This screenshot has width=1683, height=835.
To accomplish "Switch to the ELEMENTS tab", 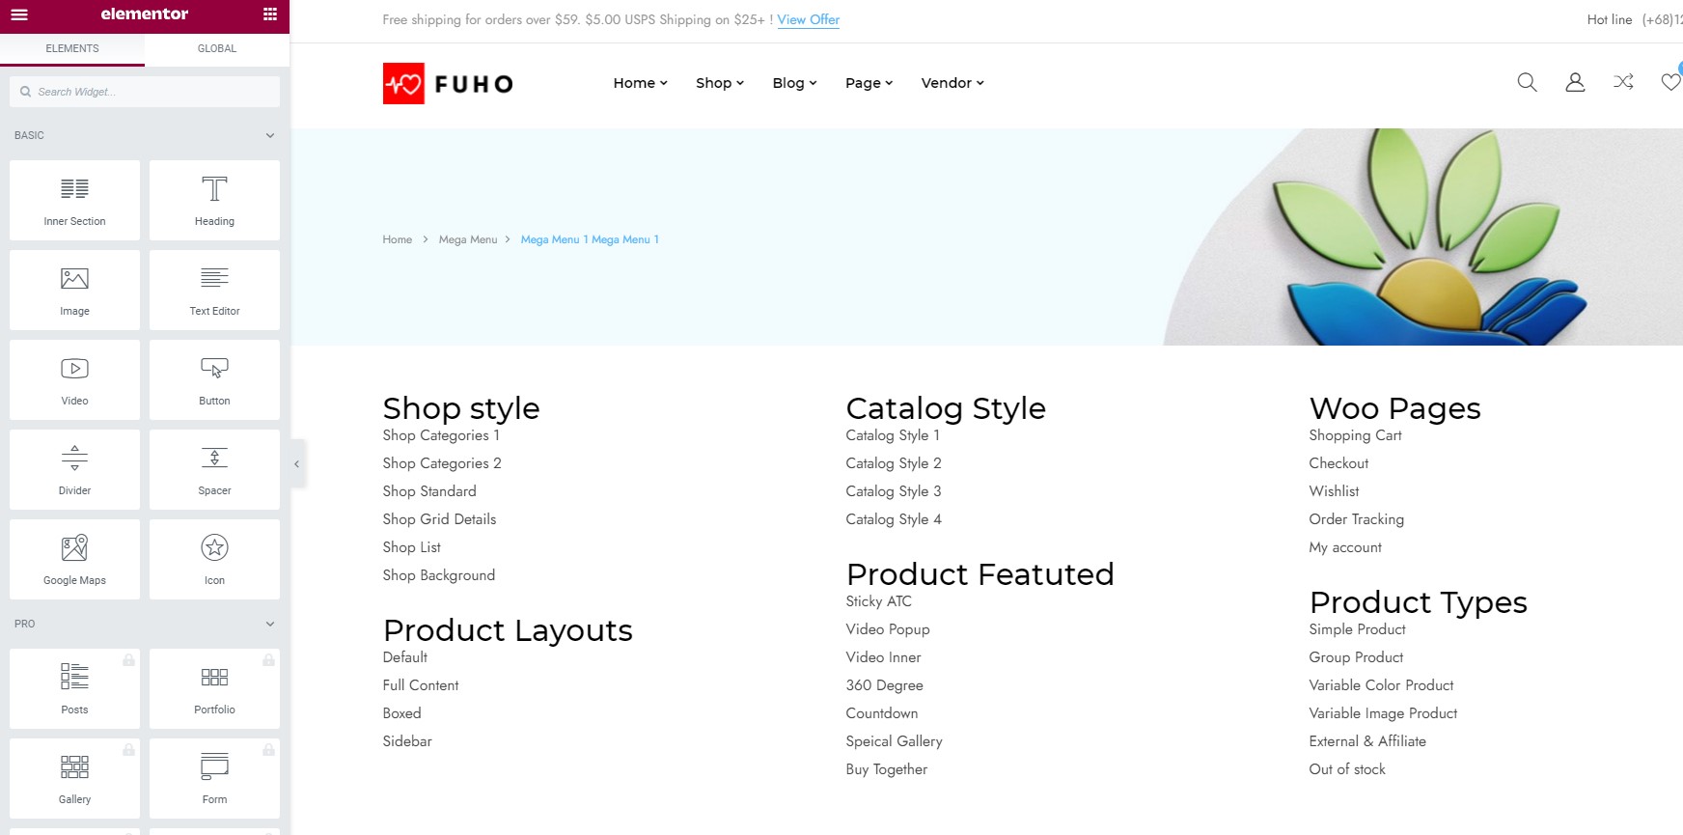I will click(x=72, y=48).
